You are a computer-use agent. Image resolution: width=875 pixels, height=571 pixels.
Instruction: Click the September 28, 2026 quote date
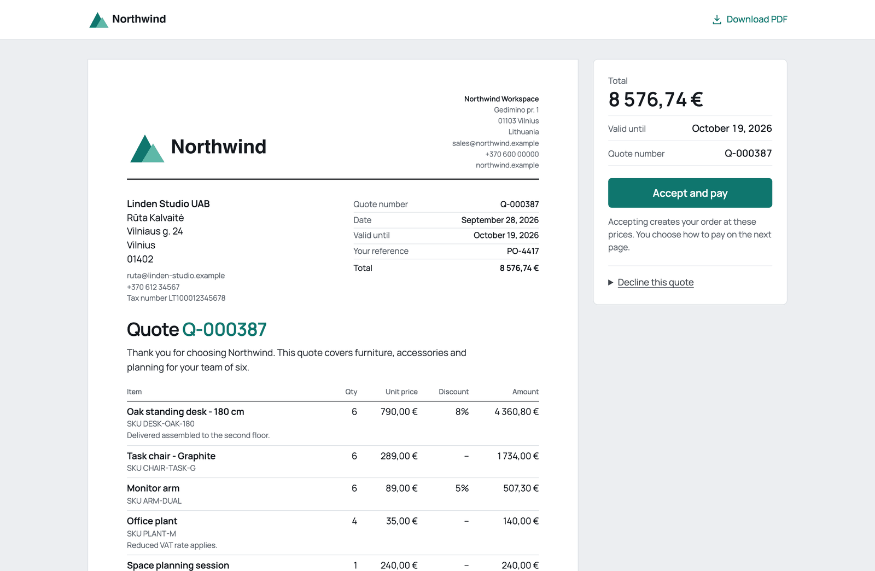[x=500, y=220]
